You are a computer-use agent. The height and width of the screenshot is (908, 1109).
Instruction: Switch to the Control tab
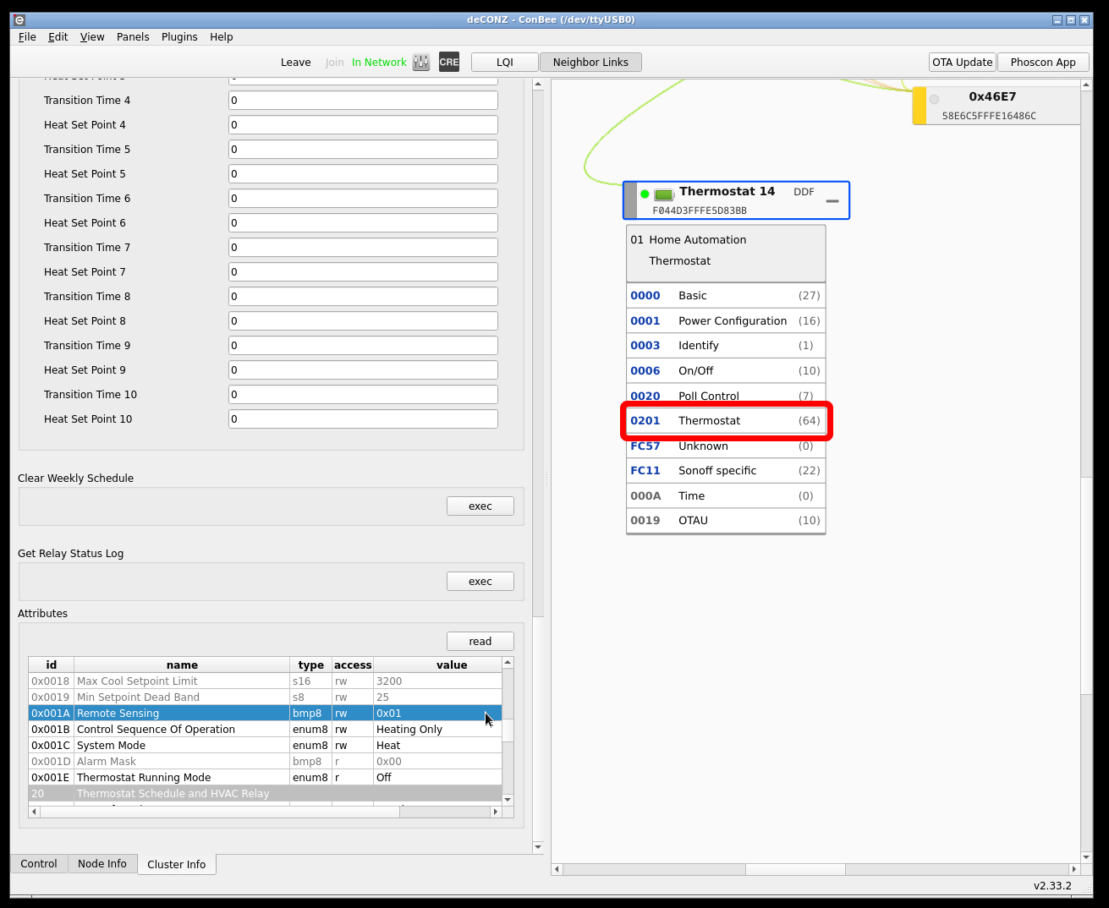tap(39, 863)
